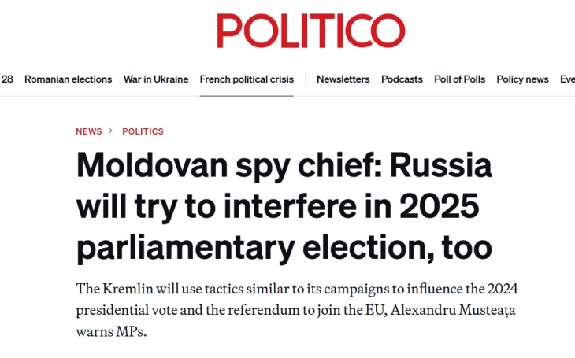Click the partially visible '28' nav item

coord(7,79)
